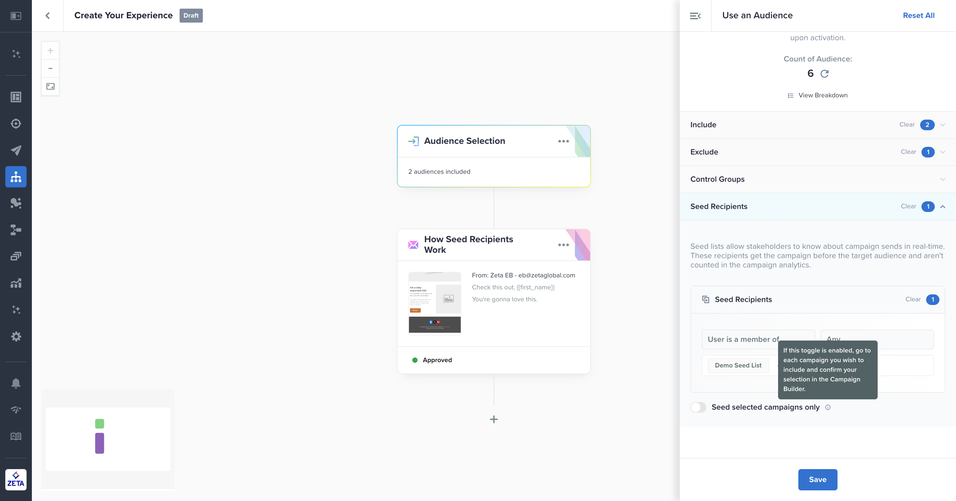This screenshot has width=956, height=501.
Task: Open Audience Selection node three-dot menu
Action: tap(563, 141)
